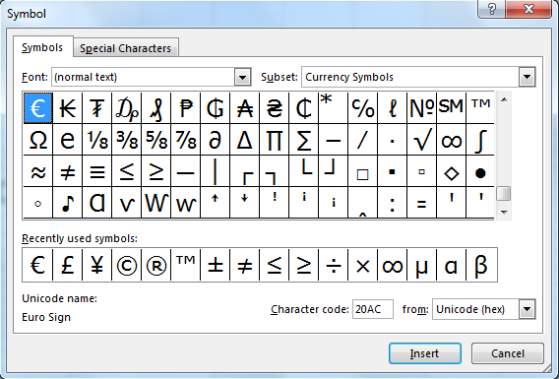Open the 'from' Unicode (hex) dropdown
The image size is (559, 379).
[527, 309]
